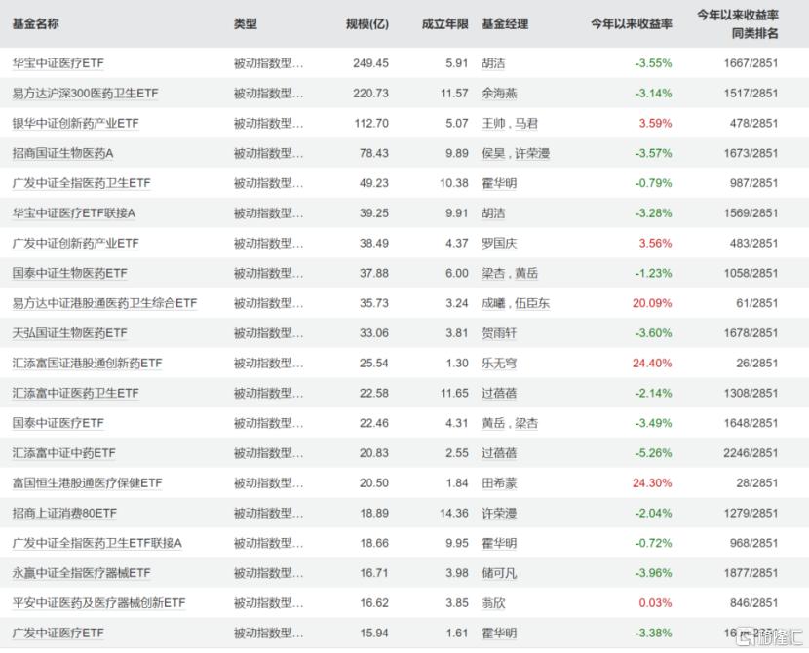The width and height of the screenshot is (809, 653).
Task: Click manager 伍臣东
Action: (x=532, y=303)
